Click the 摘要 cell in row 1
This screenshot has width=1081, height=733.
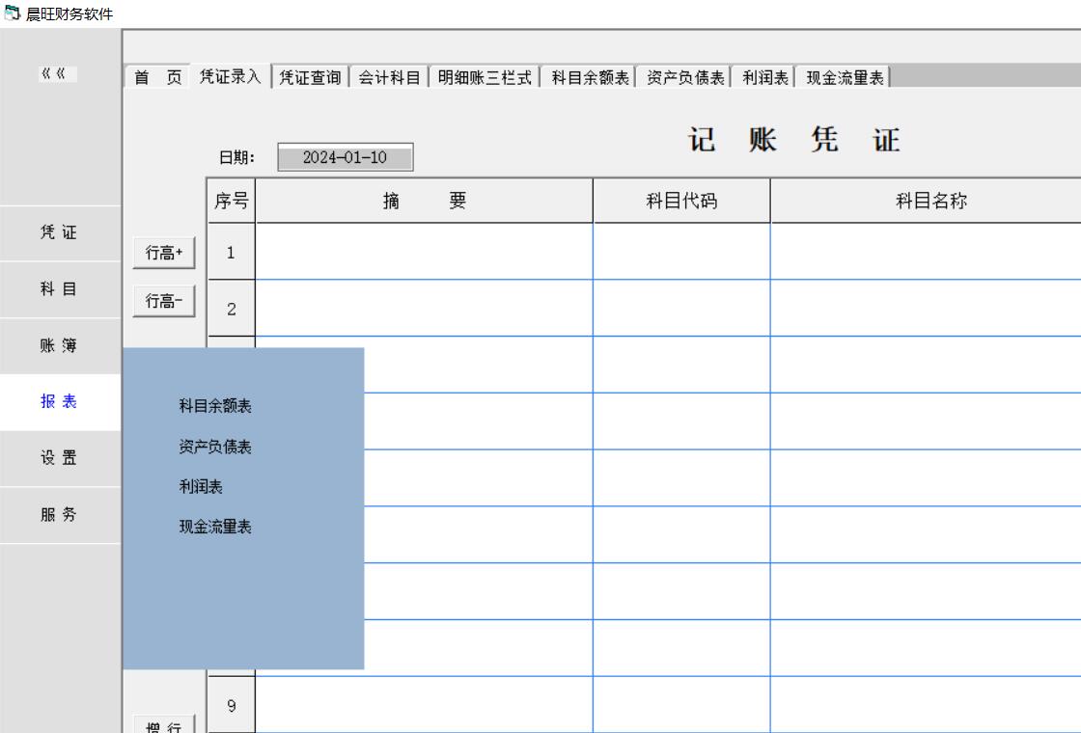(424, 252)
